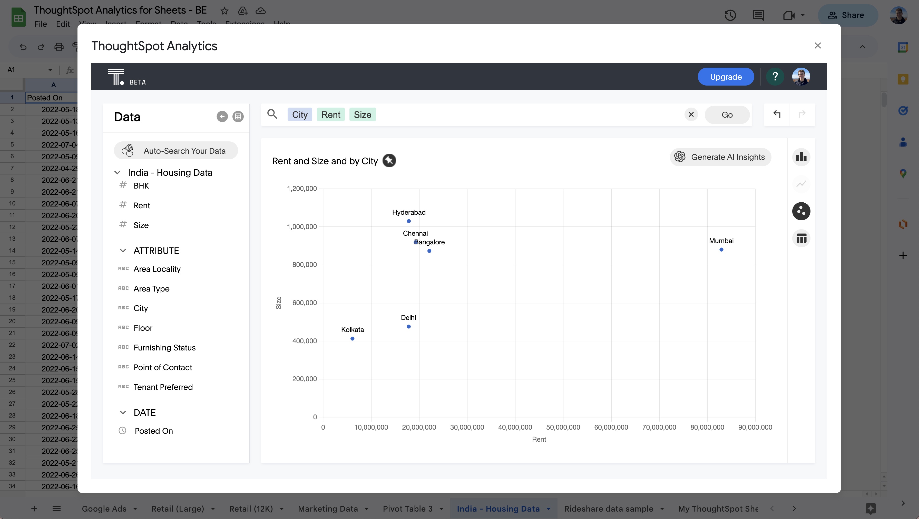This screenshot has width=919, height=519.
Task: Open the Marketing Data tab dropdown arrow
Action: [x=367, y=509]
